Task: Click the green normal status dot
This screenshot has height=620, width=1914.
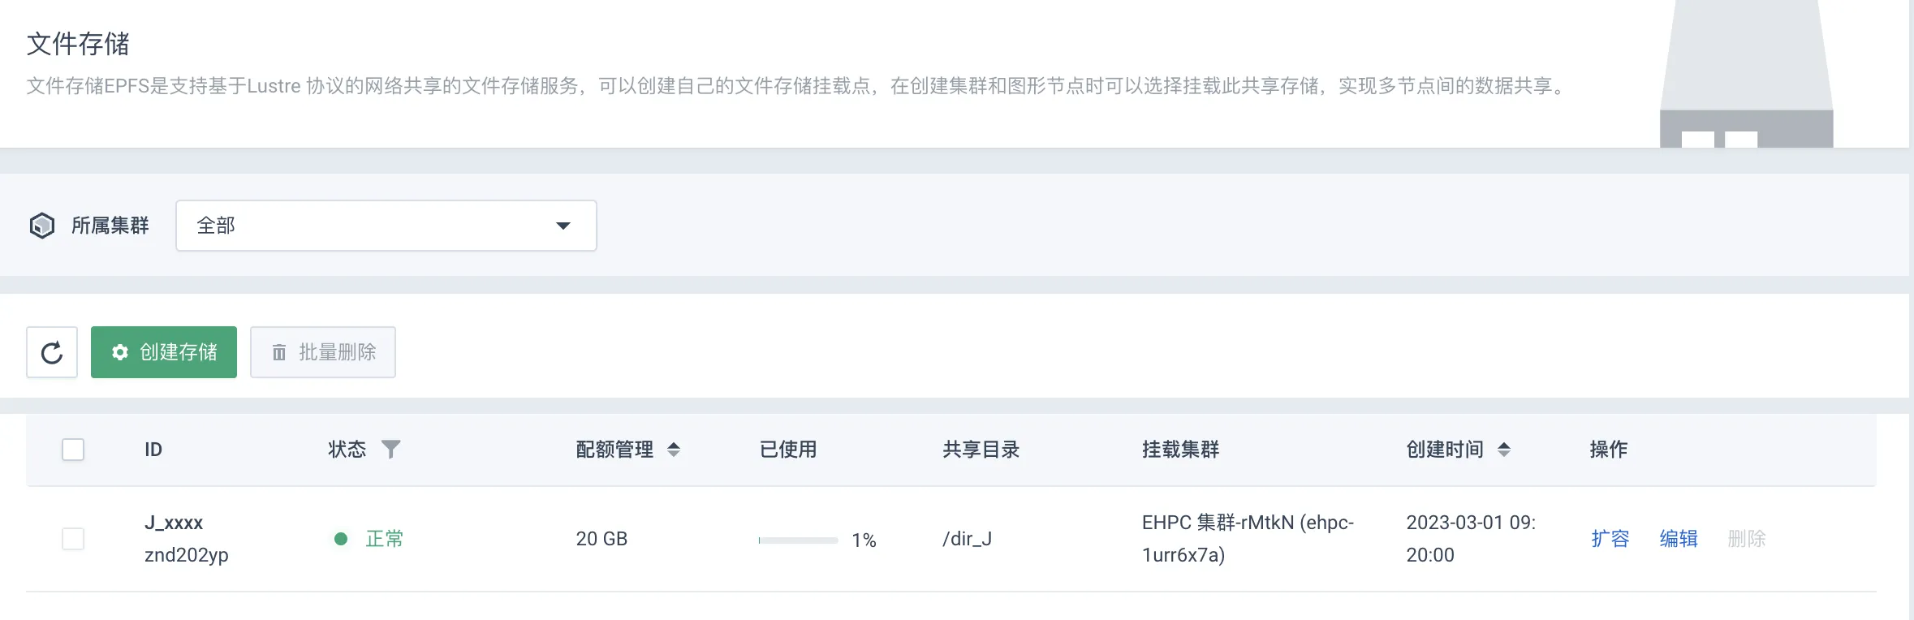Action: [x=341, y=539]
